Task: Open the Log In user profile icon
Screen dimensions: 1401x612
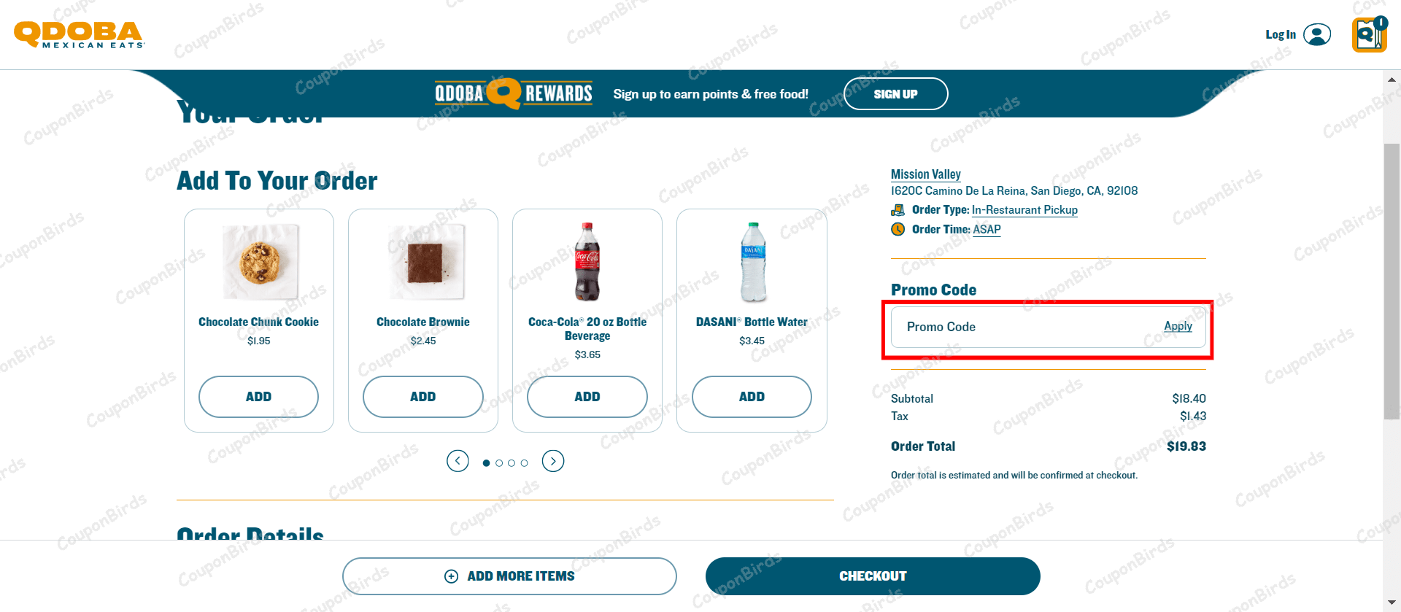Action: 1316,34
